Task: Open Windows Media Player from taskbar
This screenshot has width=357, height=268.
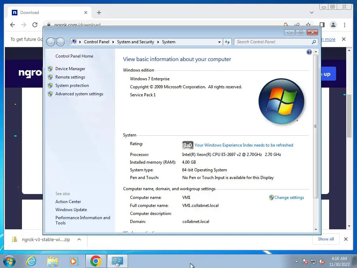Action: tap(73, 261)
